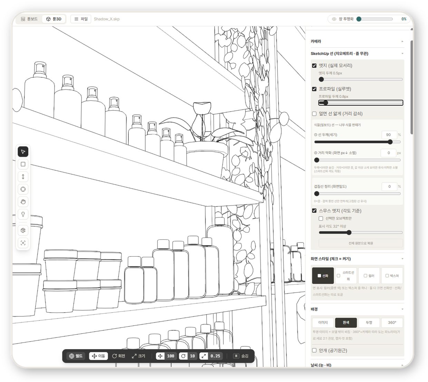
Task: Switch to the 툰3D tab
Action: coord(54,19)
